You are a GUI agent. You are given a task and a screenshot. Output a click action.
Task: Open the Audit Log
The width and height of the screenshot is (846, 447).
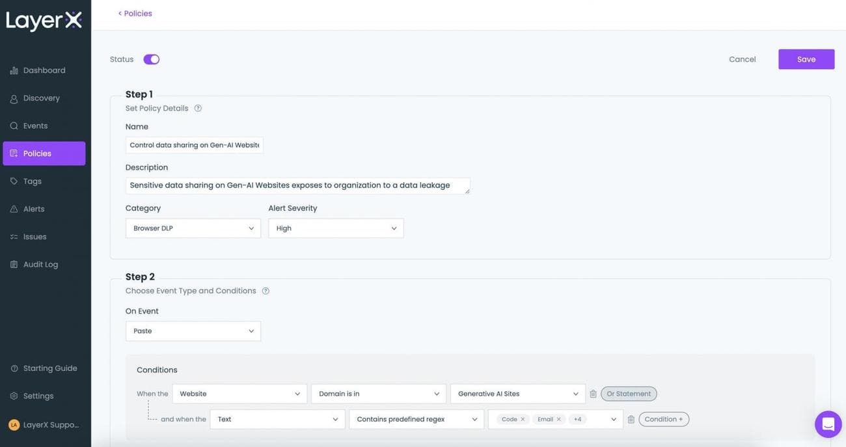click(40, 263)
